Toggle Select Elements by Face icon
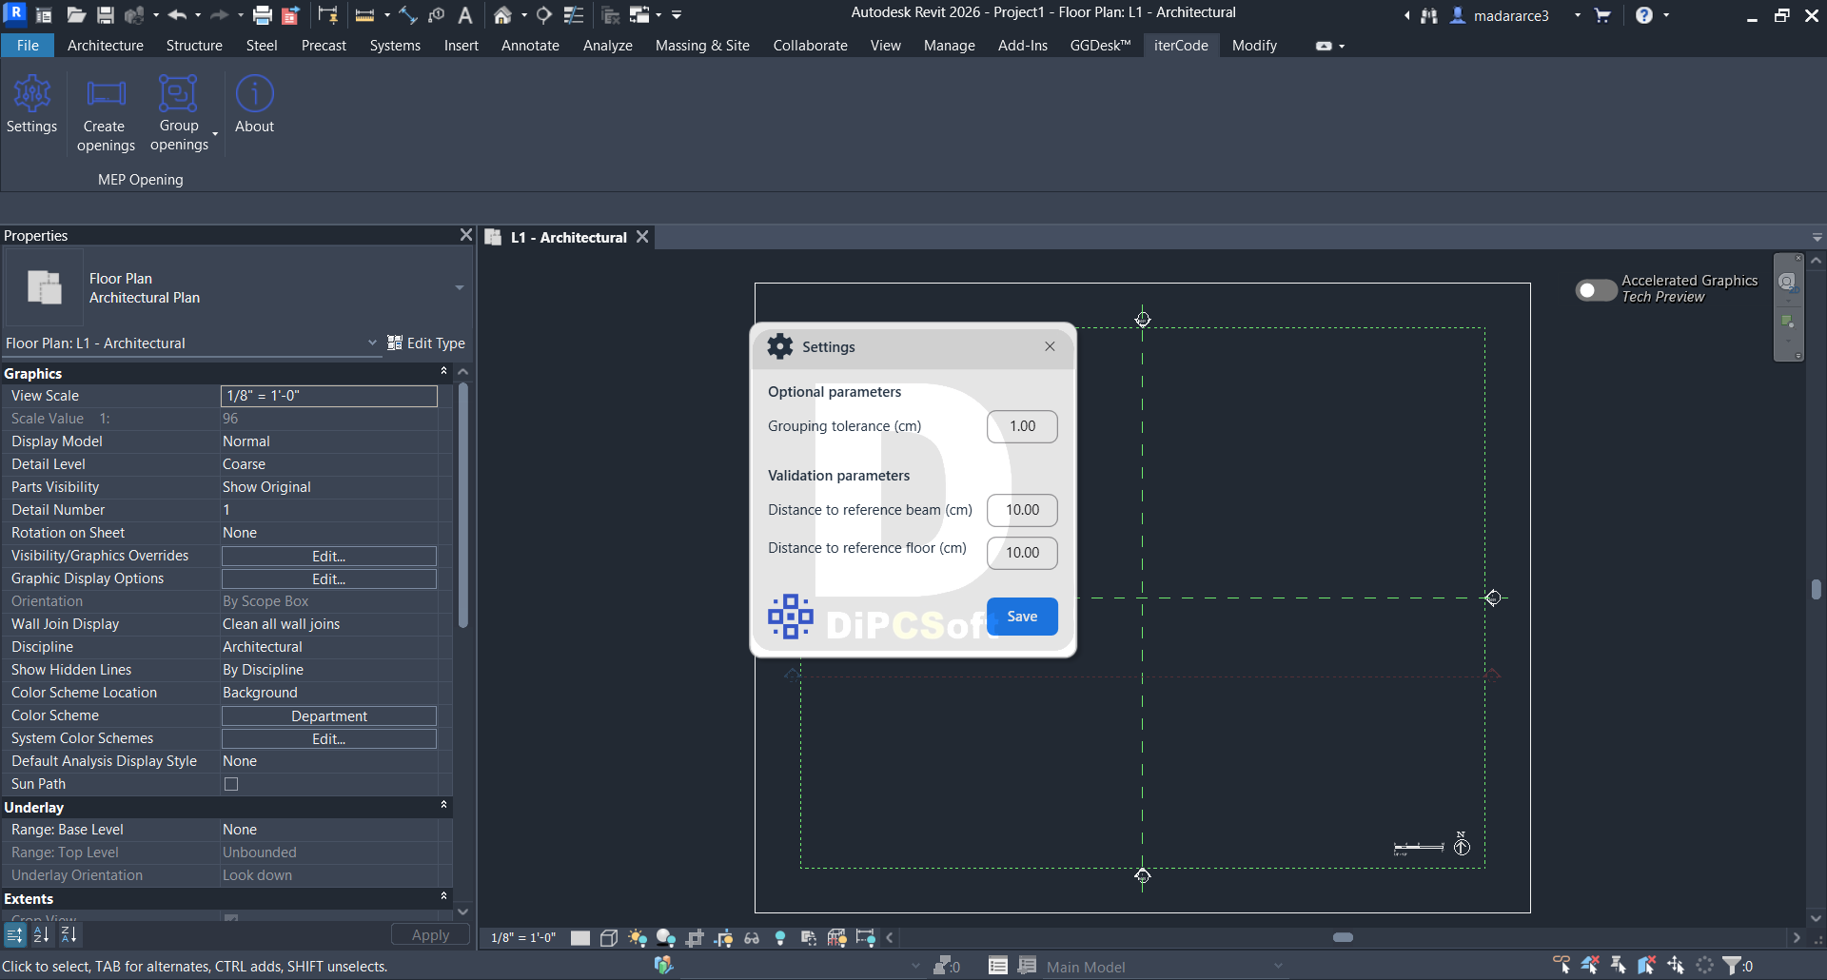 (x=1647, y=966)
